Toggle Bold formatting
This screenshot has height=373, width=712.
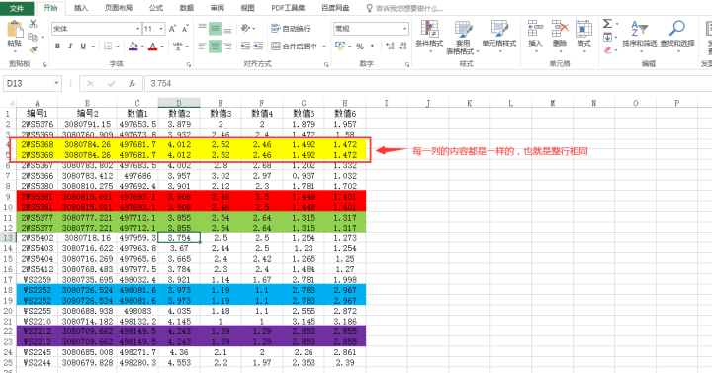(x=57, y=46)
